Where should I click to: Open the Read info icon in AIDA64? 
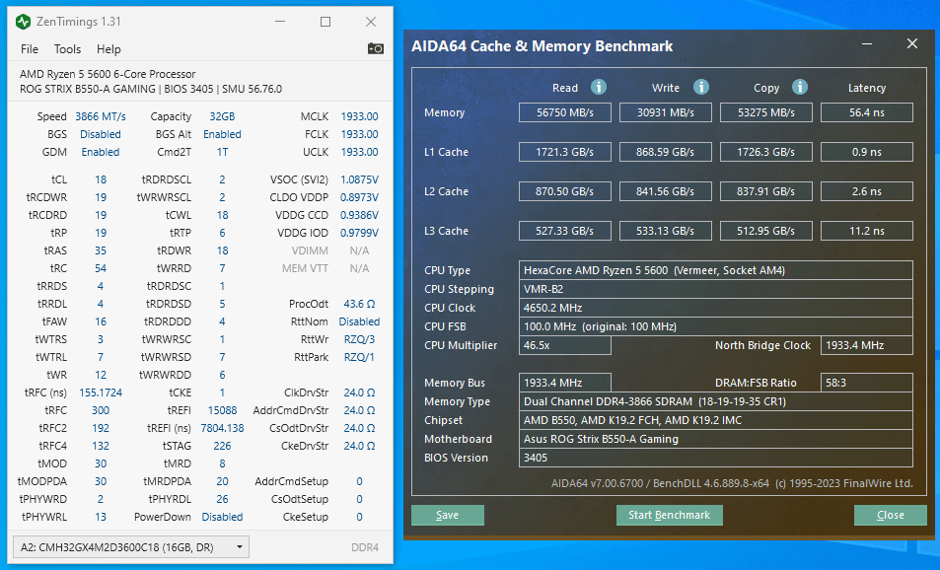pyautogui.click(x=599, y=87)
